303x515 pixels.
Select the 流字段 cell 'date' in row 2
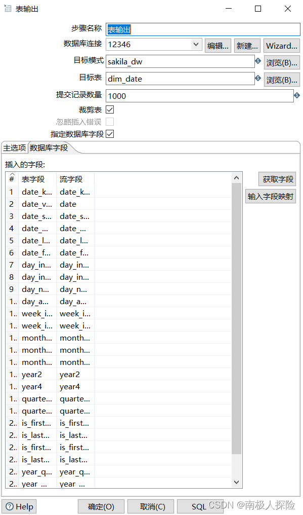point(75,204)
